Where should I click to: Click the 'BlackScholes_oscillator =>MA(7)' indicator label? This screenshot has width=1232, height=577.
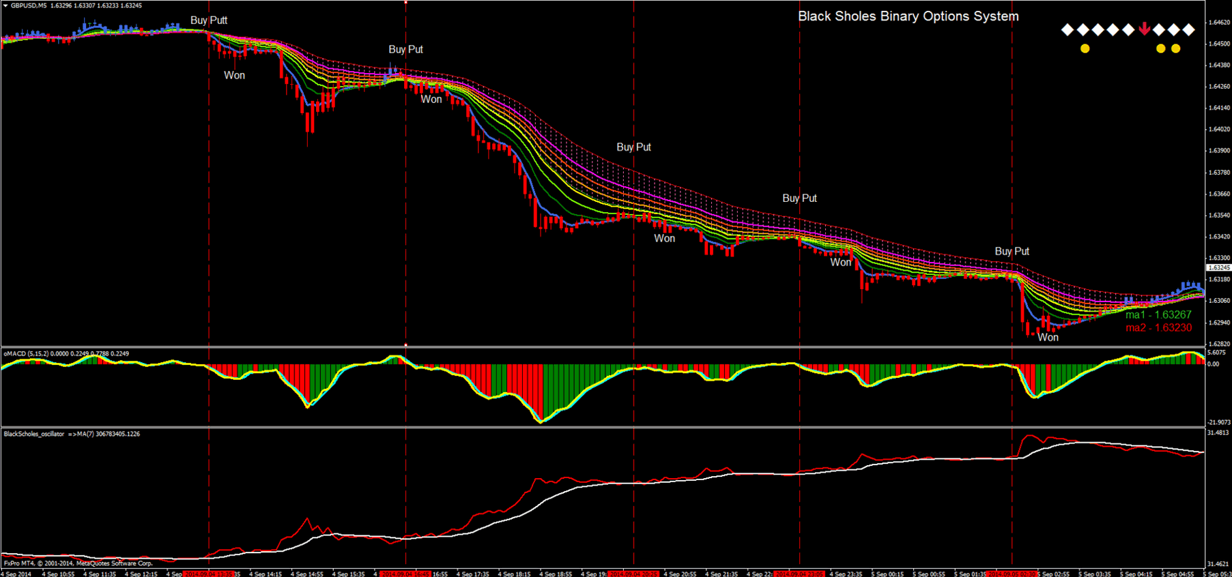click(x=49, y=434)
